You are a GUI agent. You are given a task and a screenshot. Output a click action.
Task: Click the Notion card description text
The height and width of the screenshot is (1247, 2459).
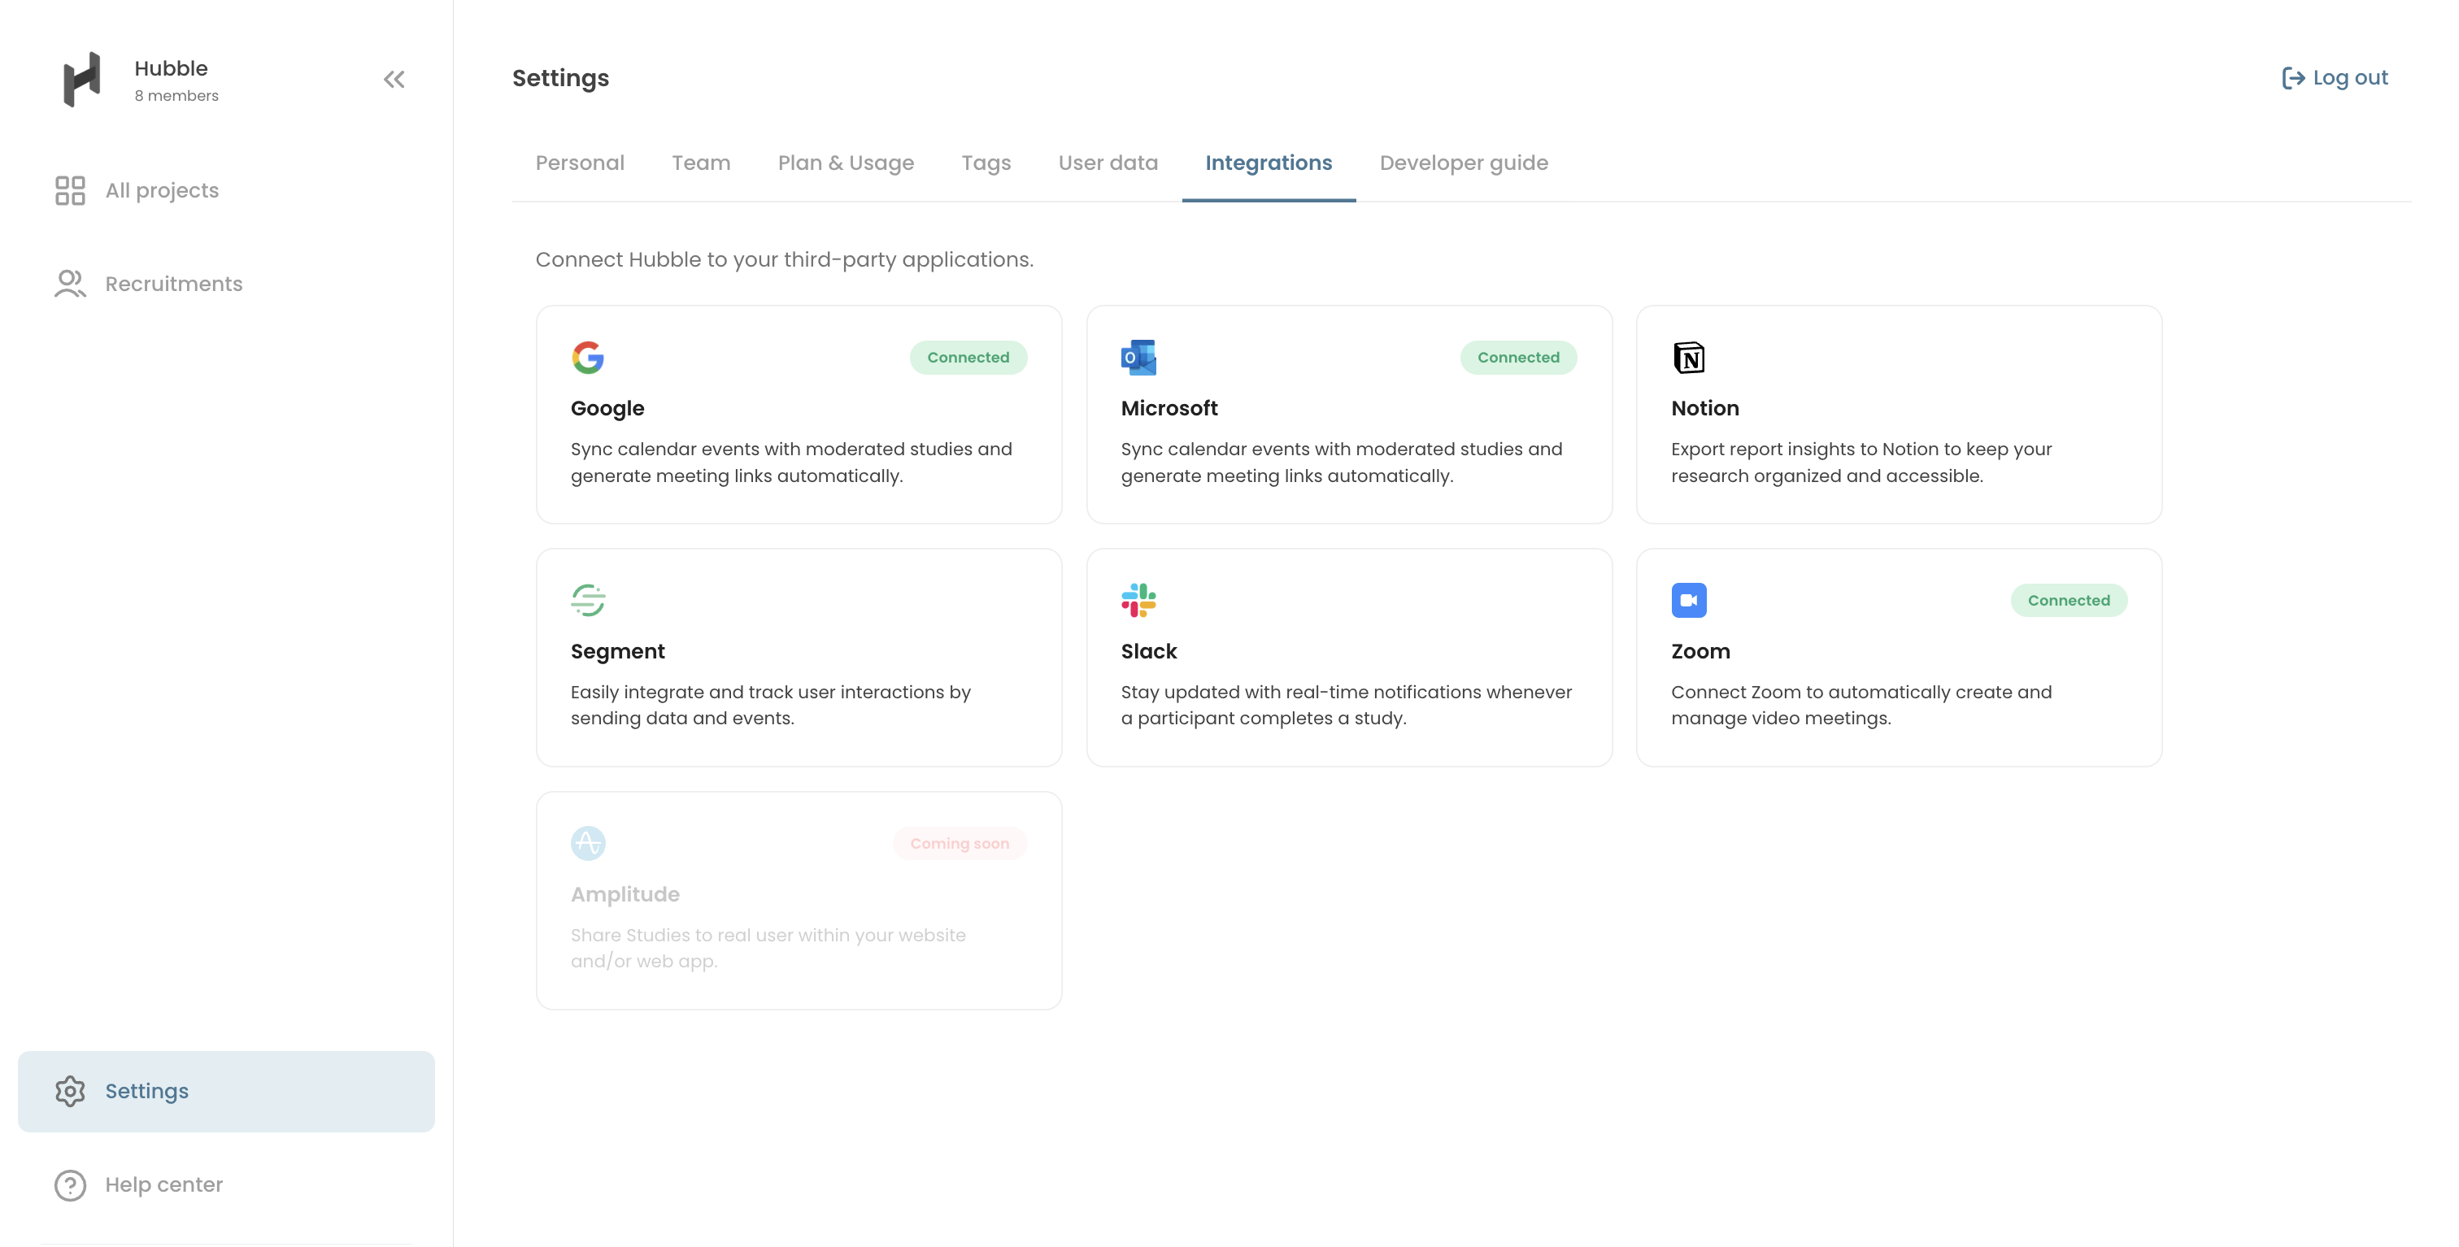(1861, 463)
